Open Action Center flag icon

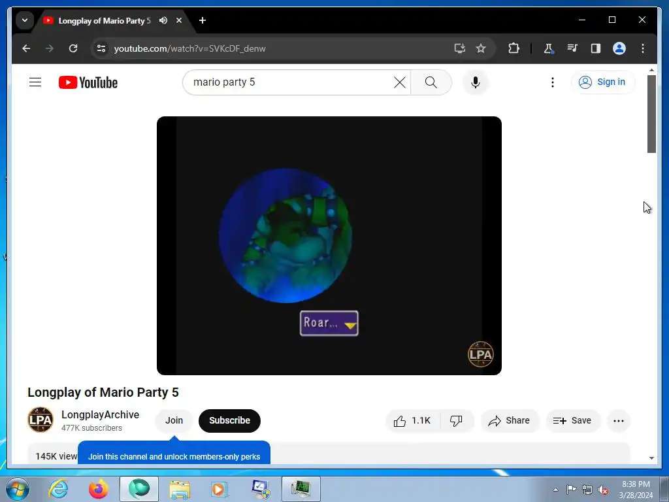coord(571,489)
